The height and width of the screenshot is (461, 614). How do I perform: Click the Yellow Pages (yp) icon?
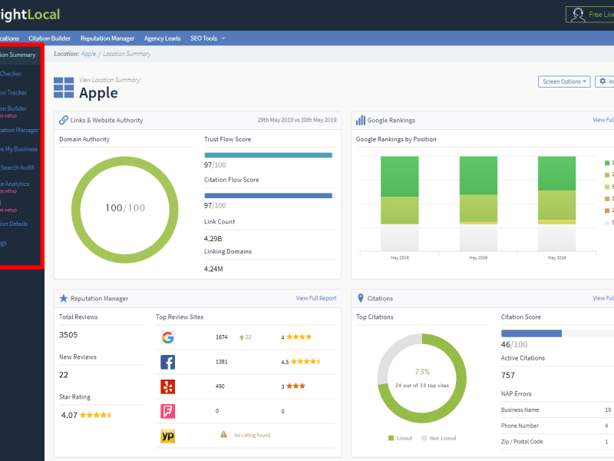click(x=168, y=436)
